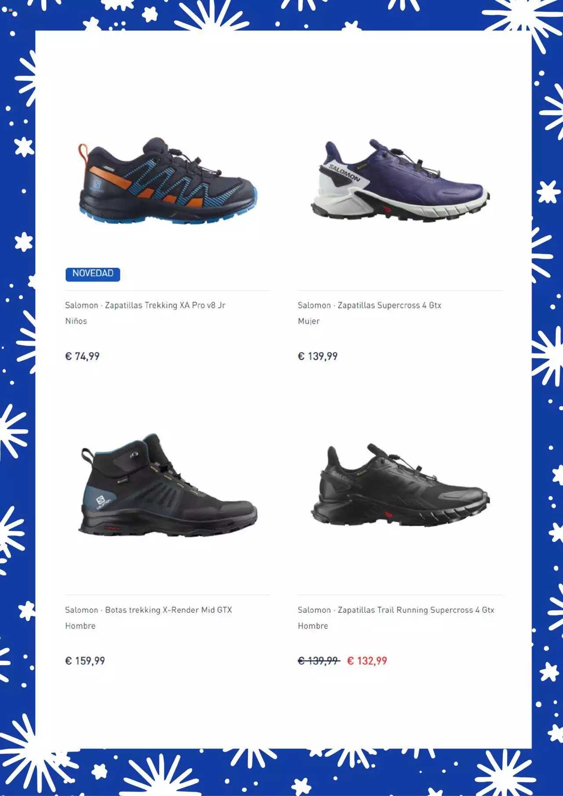Click the Salomon logo on the purple shoe heel

tap(344, 173)
